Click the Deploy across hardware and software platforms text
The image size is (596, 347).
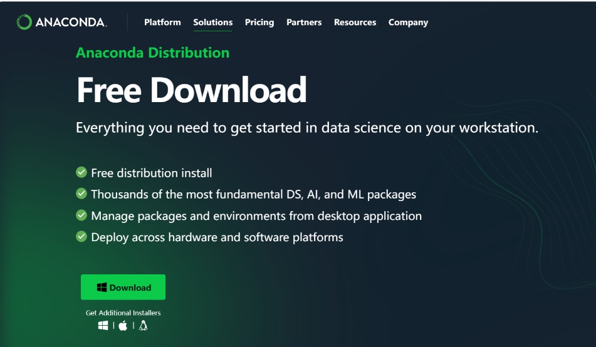217,237
